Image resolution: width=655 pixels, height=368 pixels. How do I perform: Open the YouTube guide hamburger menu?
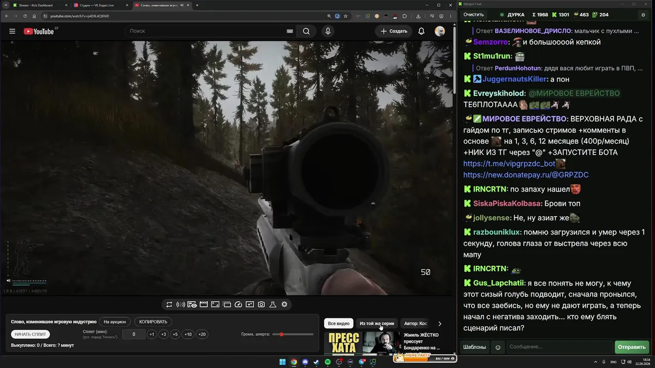coord(12,31)
